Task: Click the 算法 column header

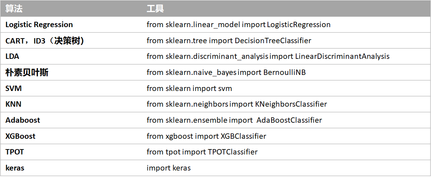Action: 14,9
